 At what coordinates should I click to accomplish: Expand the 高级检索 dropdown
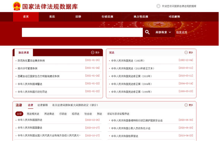(163, 32)
